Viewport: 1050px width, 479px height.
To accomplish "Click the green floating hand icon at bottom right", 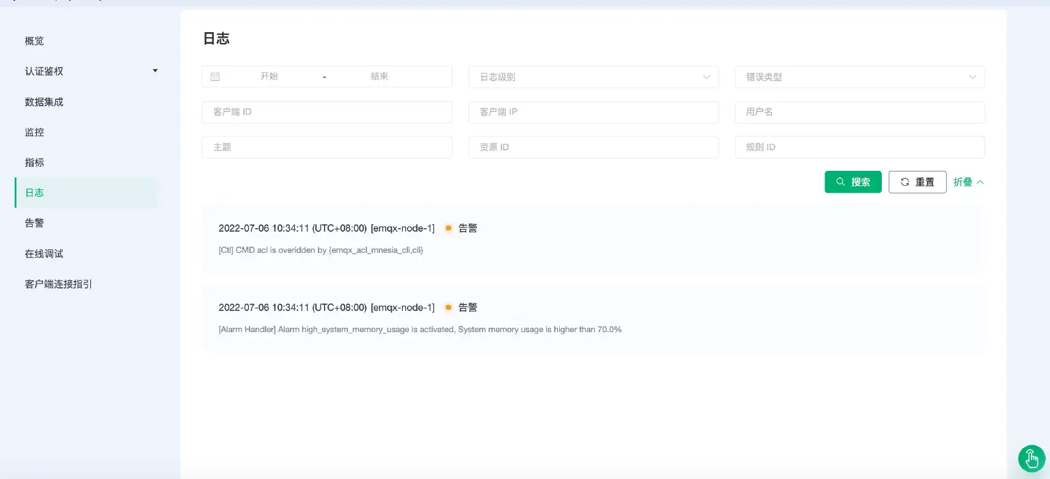I will tap(1032, 459).
